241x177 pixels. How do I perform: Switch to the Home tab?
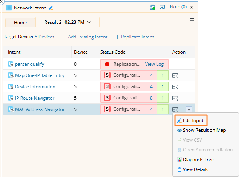(20, 23)
